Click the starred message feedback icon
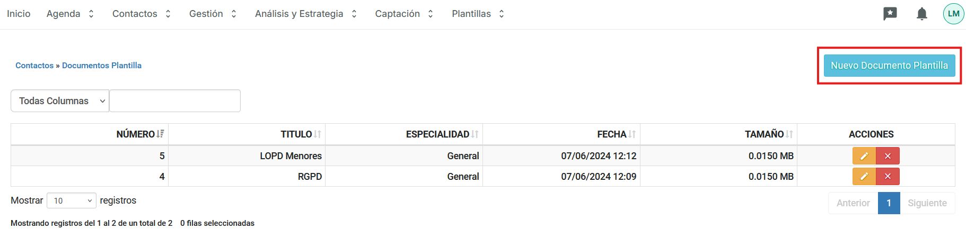The width and height of the screenshot is (966, 247). [x=890, y=14]
